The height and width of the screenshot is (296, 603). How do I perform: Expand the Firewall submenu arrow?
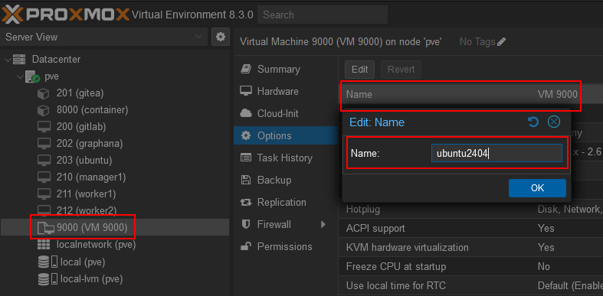pyautogui.click(x=323, y=224)
